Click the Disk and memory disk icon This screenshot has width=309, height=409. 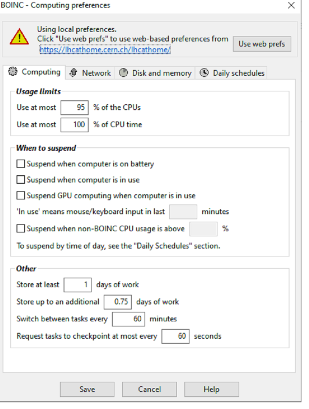pyautogui.click(x=123, y=73)
